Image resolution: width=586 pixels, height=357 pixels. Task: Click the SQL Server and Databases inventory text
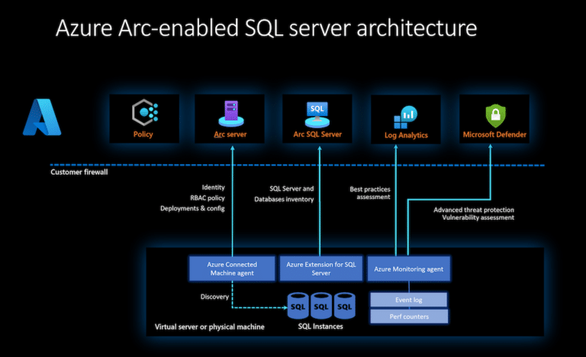(x=284, y=194)
